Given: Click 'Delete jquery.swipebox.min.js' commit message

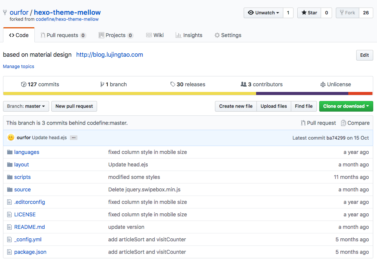Looking at the screenshot, I should (x=144, y=190).
